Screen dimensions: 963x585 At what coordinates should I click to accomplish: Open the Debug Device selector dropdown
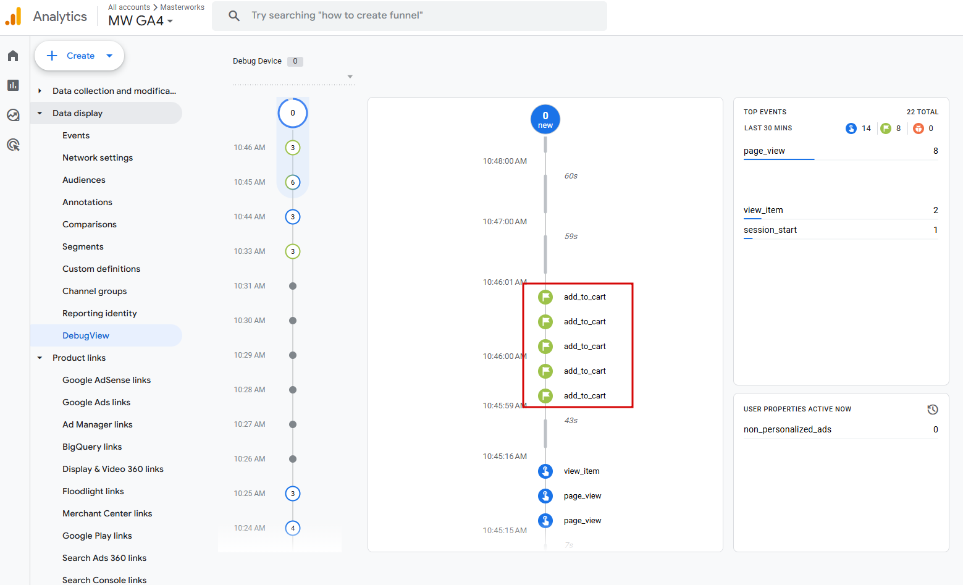point(293,77)
